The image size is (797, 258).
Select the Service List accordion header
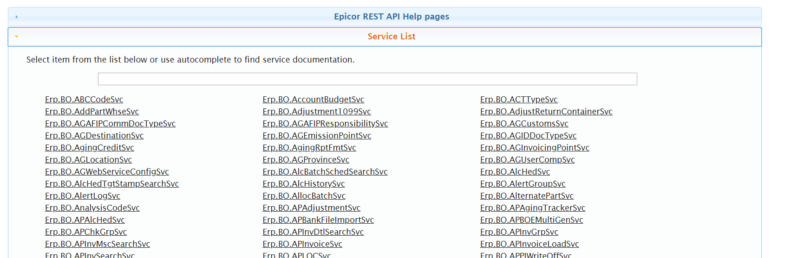[385, 37]
